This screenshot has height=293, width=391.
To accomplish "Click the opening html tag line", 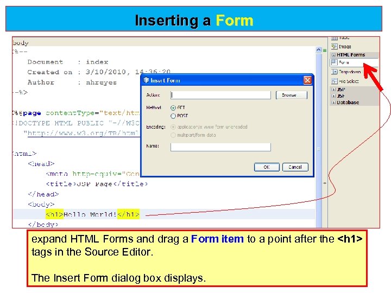I will 24,154.
